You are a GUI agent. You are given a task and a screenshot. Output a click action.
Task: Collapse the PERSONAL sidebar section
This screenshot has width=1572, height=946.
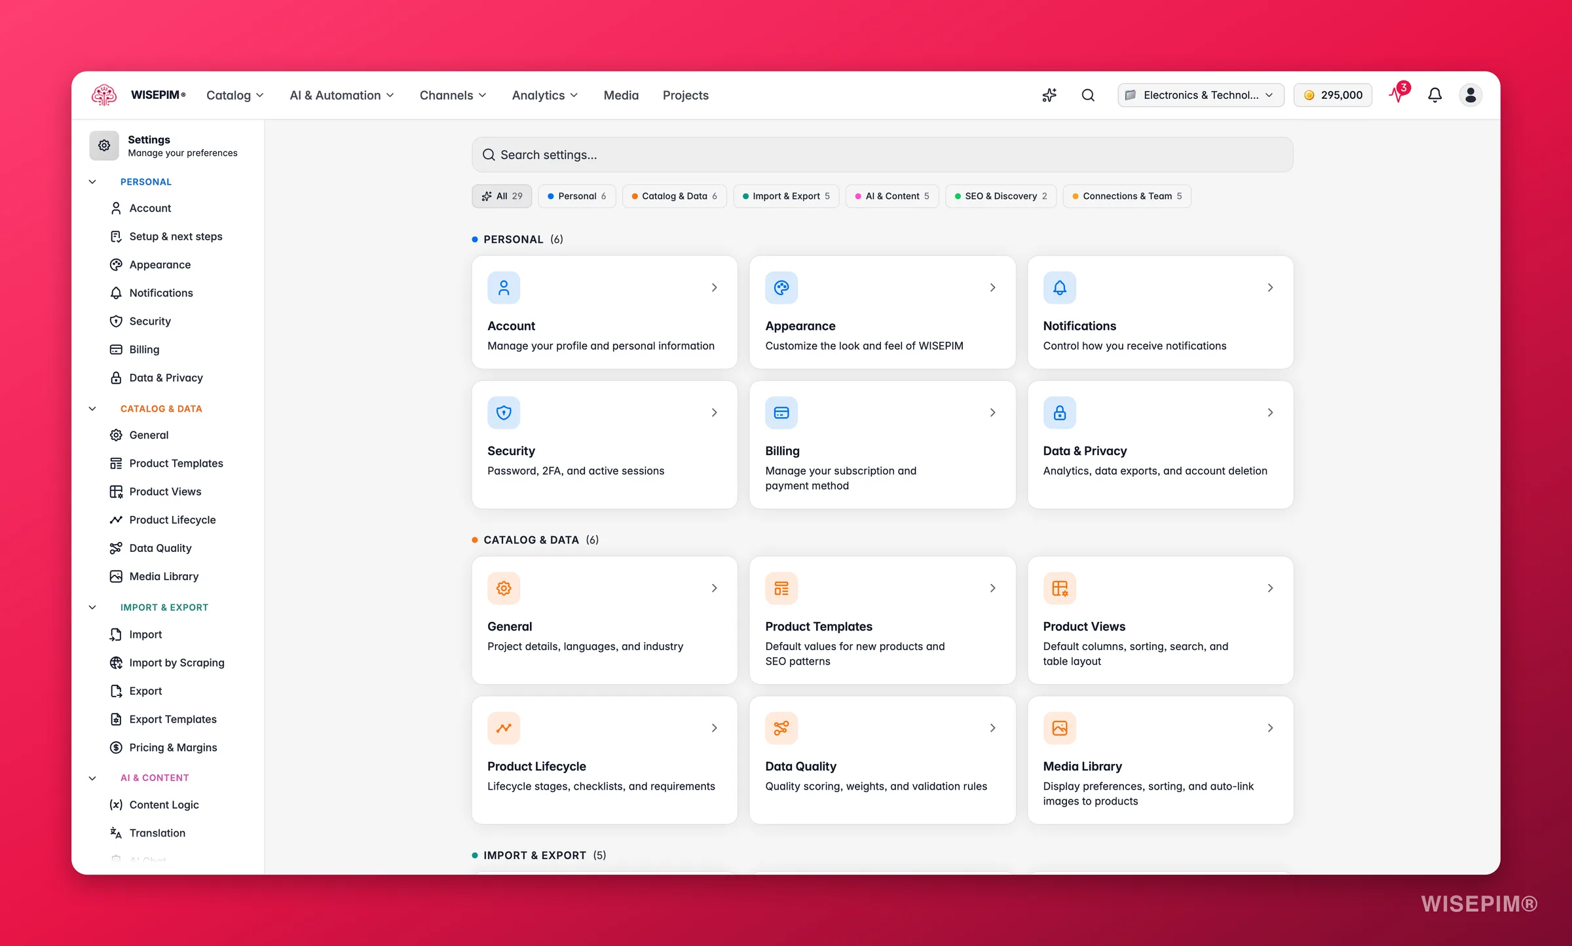92,181
